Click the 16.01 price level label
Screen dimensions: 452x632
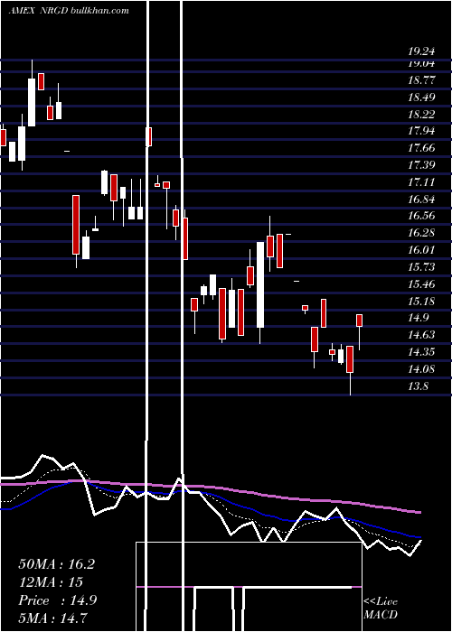[421, 250]
